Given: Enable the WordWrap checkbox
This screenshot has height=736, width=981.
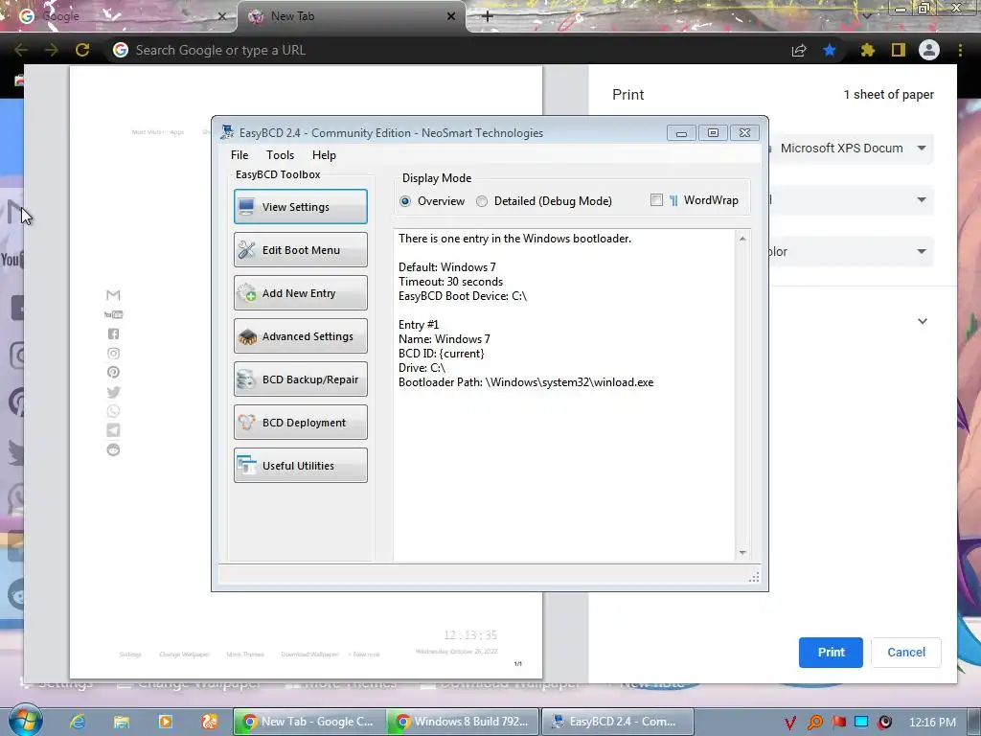Looking at the screenshot, I should 656,200.
